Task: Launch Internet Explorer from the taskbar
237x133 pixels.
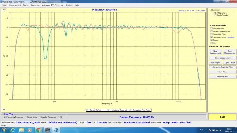Action: click(x=13, y=130)
